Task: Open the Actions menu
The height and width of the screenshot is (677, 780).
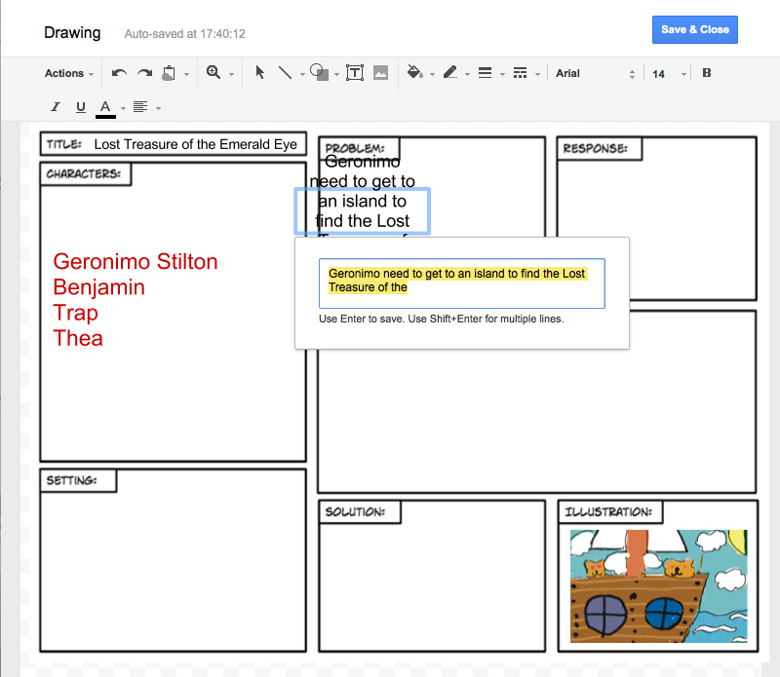Action: [x=63, y=72]
